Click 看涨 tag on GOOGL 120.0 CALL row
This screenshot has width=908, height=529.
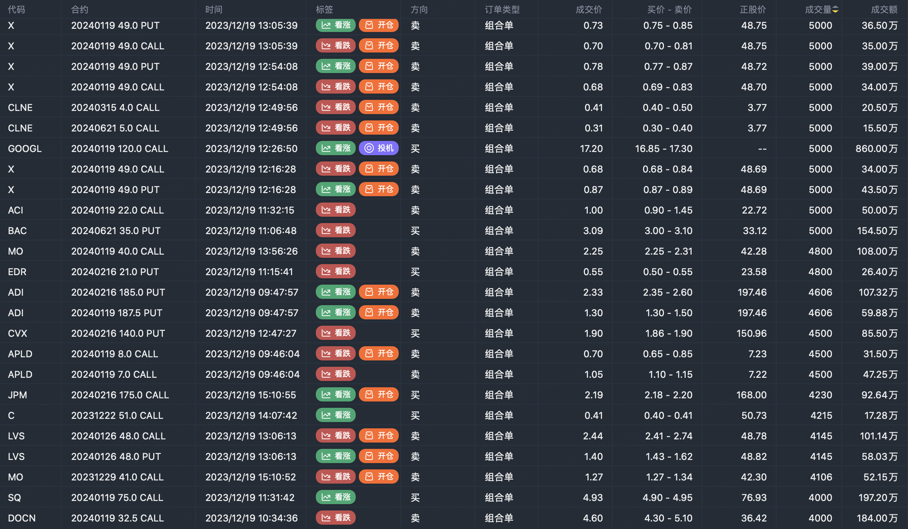(x=336, y=148)
